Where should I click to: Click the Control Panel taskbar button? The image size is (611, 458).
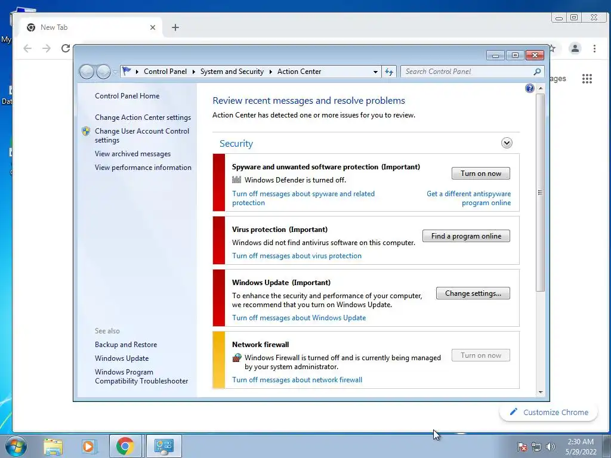[x=163, y=446]
